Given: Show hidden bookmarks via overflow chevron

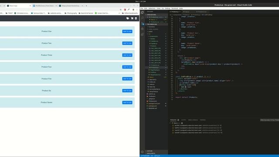Looking at the screenshot, I should click(x=119, y=13).
